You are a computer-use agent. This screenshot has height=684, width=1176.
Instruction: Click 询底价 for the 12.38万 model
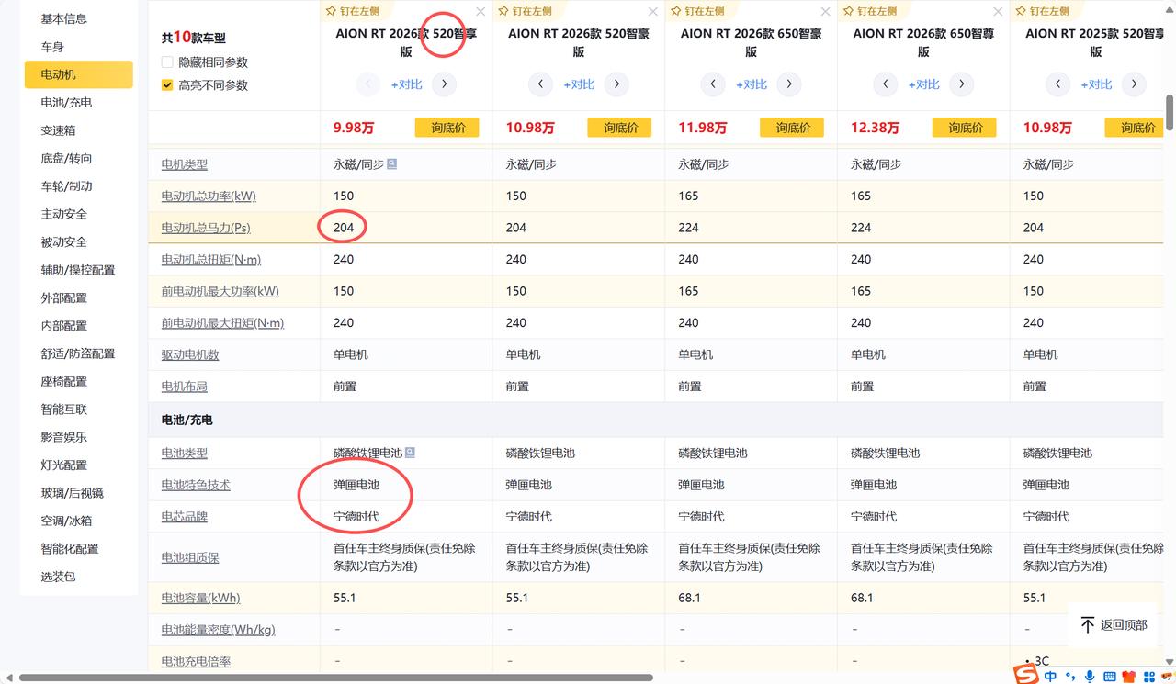[965, 128]
